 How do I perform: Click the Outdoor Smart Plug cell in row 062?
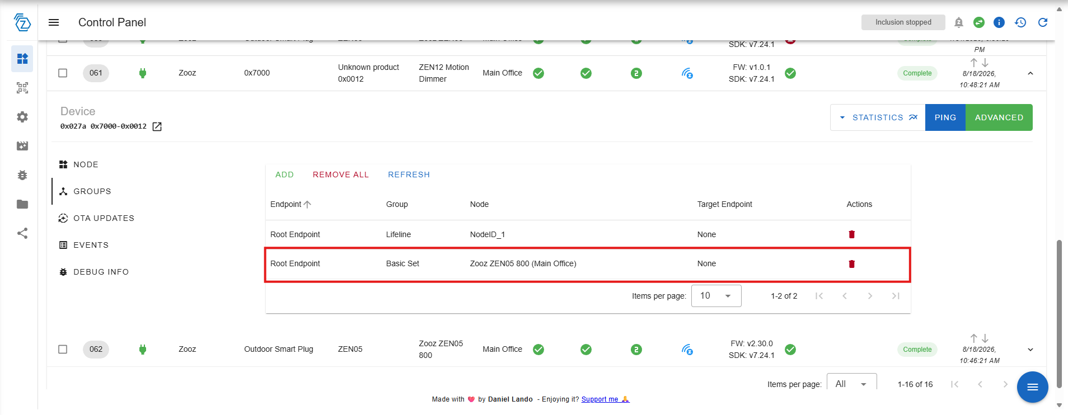click(279, 350)
